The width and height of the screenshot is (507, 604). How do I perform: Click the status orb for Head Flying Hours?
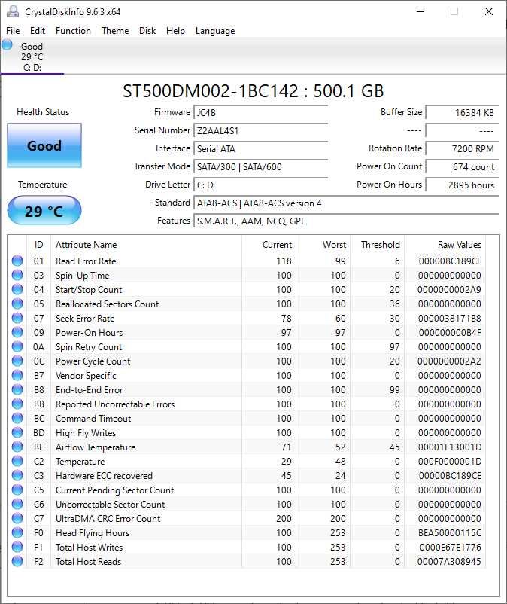(x=17, y=532)
